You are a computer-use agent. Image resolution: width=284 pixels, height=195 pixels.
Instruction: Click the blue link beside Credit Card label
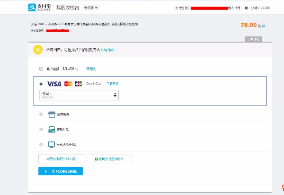[x=112, y=84]
